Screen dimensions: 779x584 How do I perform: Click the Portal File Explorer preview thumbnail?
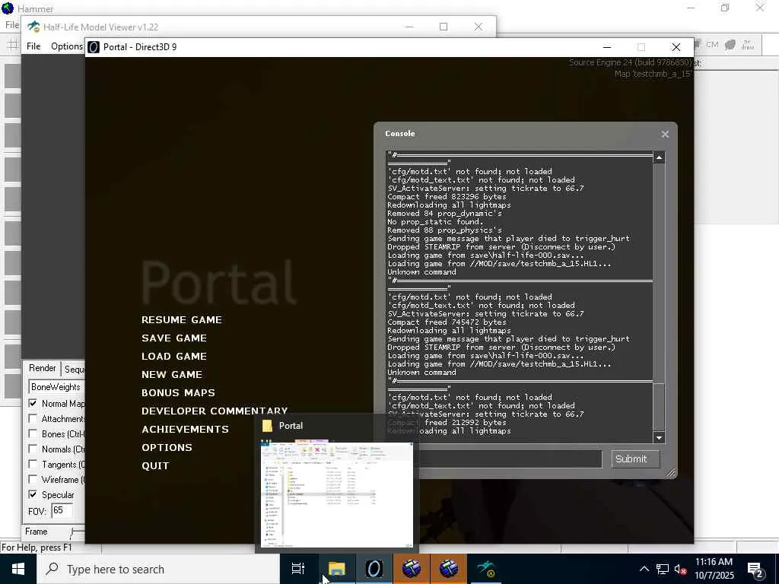[x=337, y=494]
